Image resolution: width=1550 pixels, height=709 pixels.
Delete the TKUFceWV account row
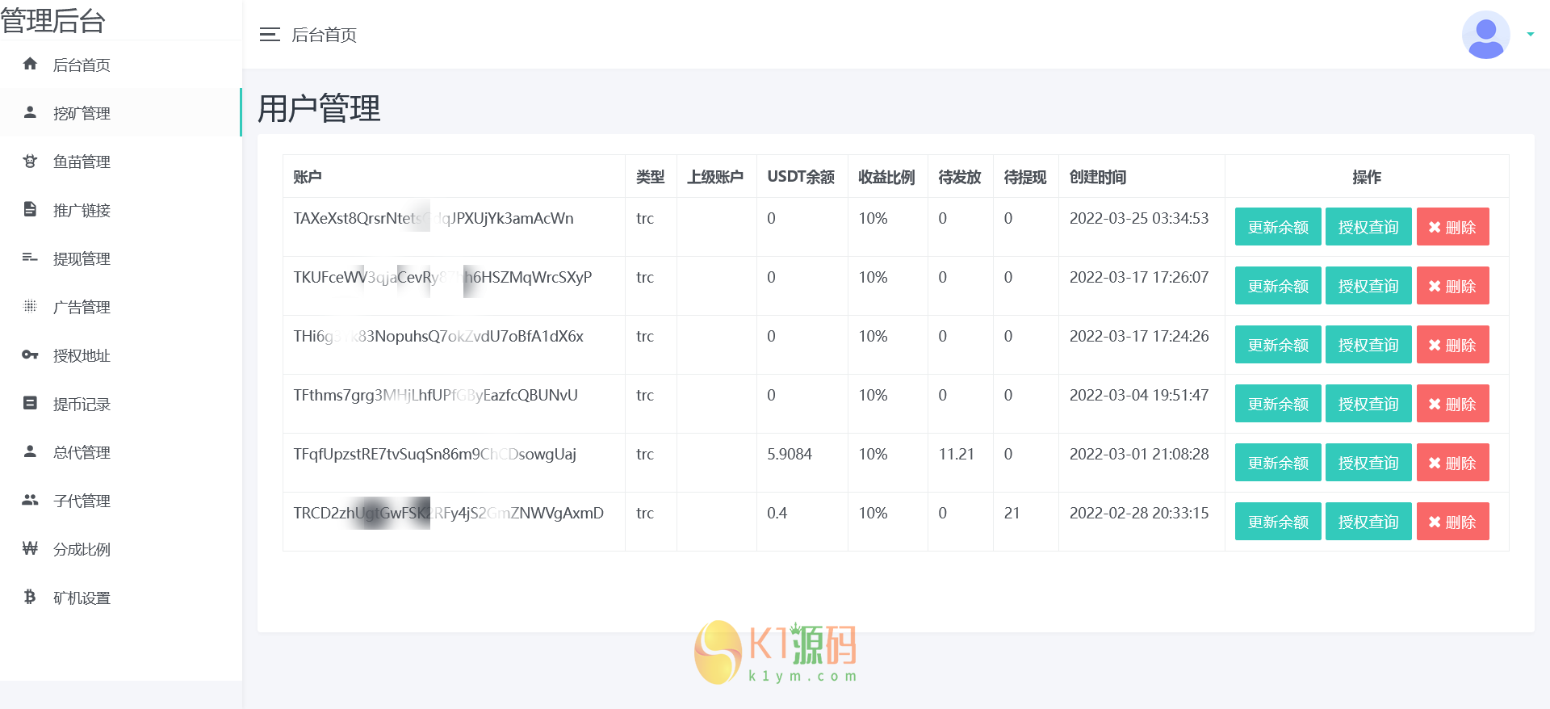1453,286
